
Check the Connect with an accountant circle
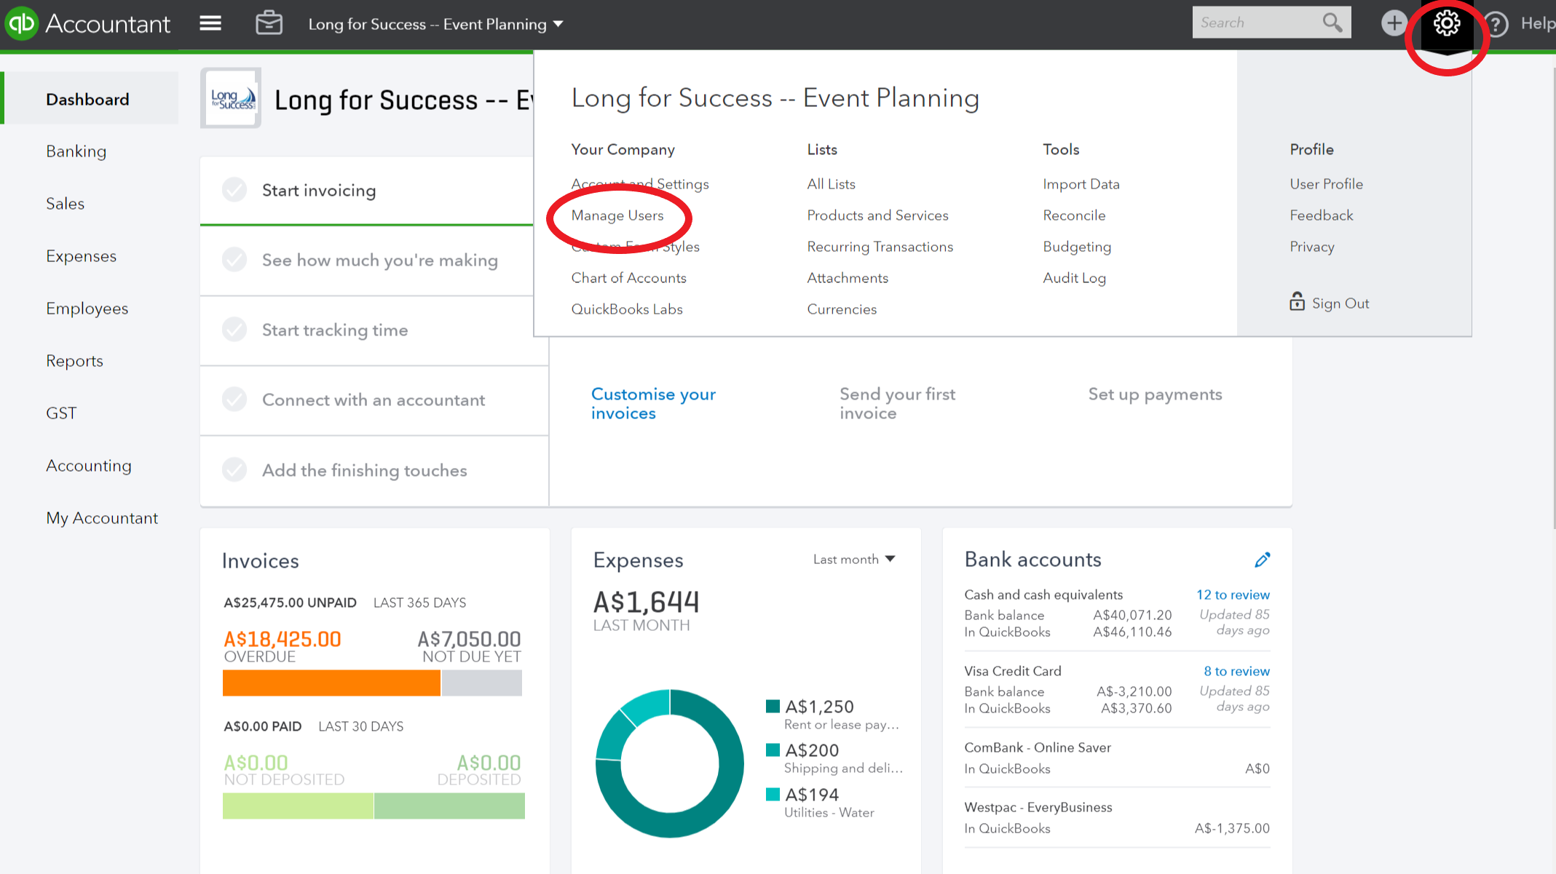coord(234,400)
